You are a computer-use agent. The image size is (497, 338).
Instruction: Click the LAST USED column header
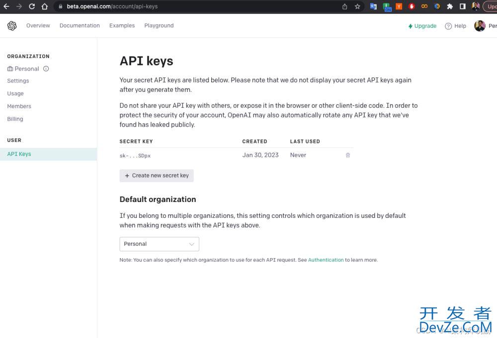[x=305, y=141]
